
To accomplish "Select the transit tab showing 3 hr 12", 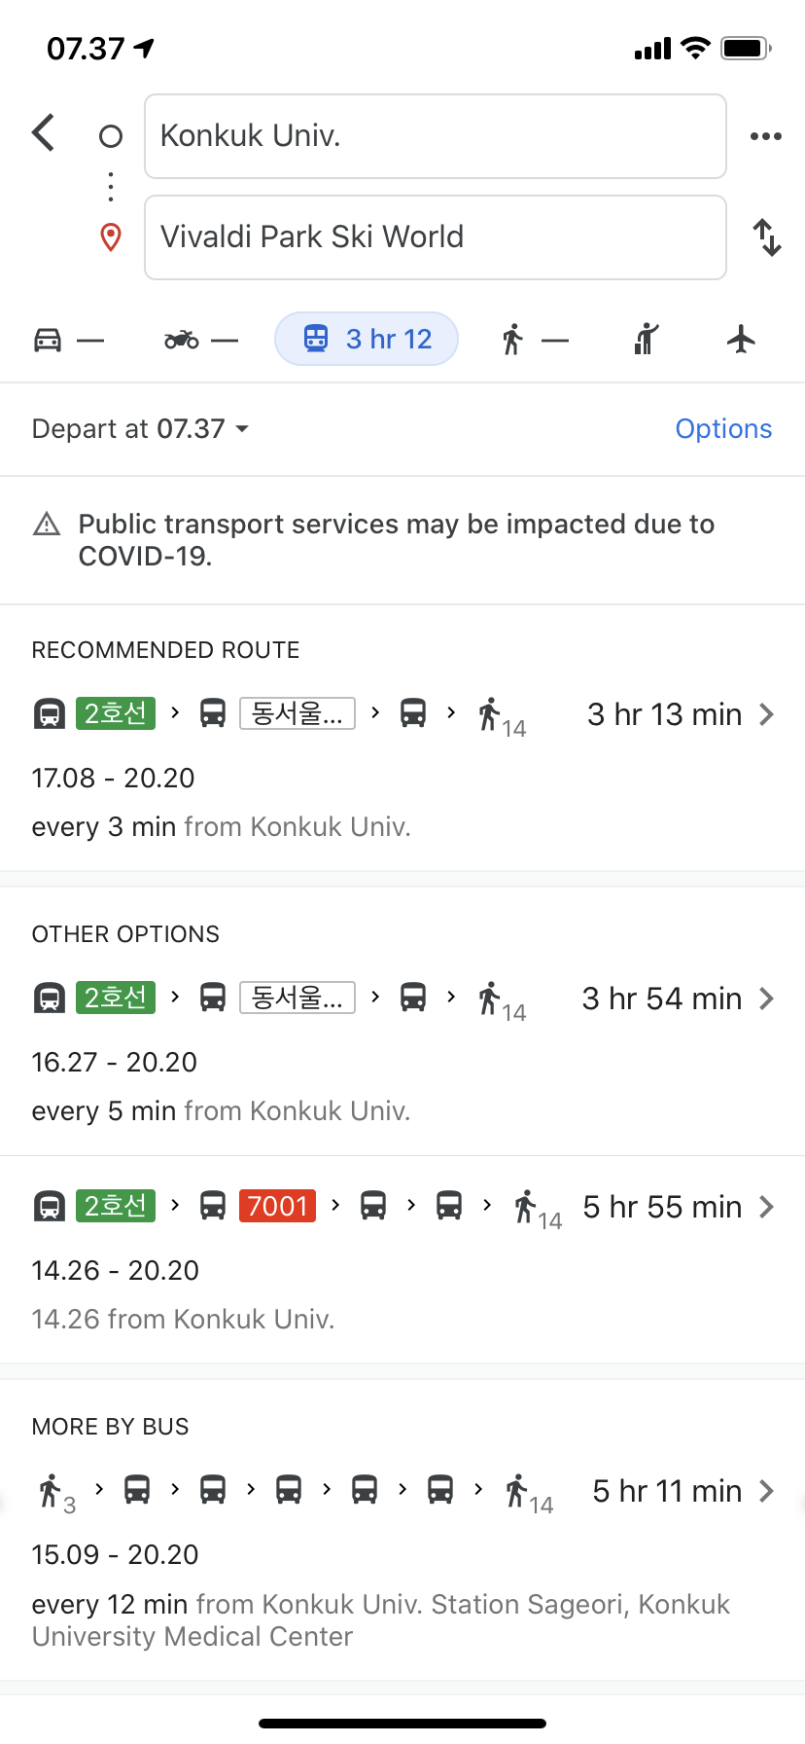I will point(367,339).
